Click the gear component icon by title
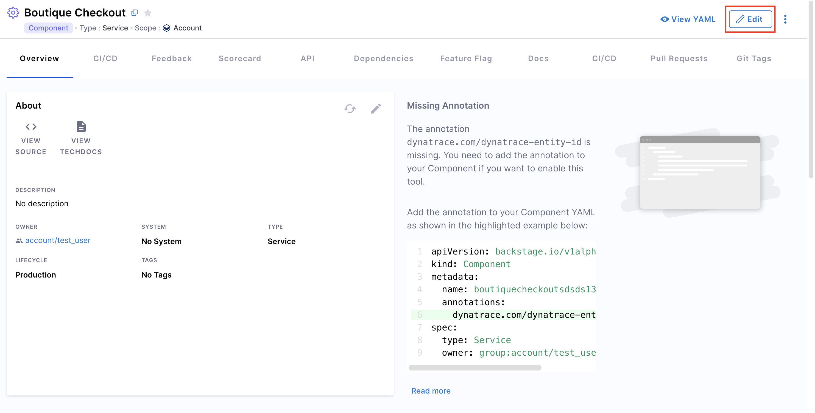Viewport: 815px width, 413px height. (13, 13)
